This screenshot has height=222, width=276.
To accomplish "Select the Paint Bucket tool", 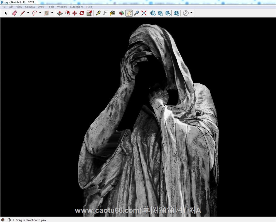I will click(112, 13).
